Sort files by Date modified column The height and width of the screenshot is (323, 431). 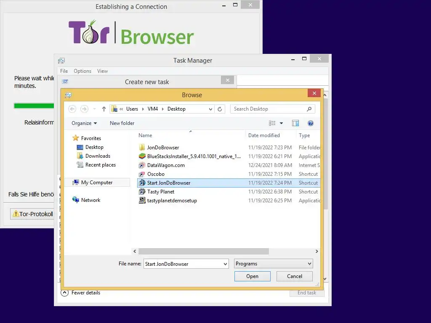click(x=264, y=135)
